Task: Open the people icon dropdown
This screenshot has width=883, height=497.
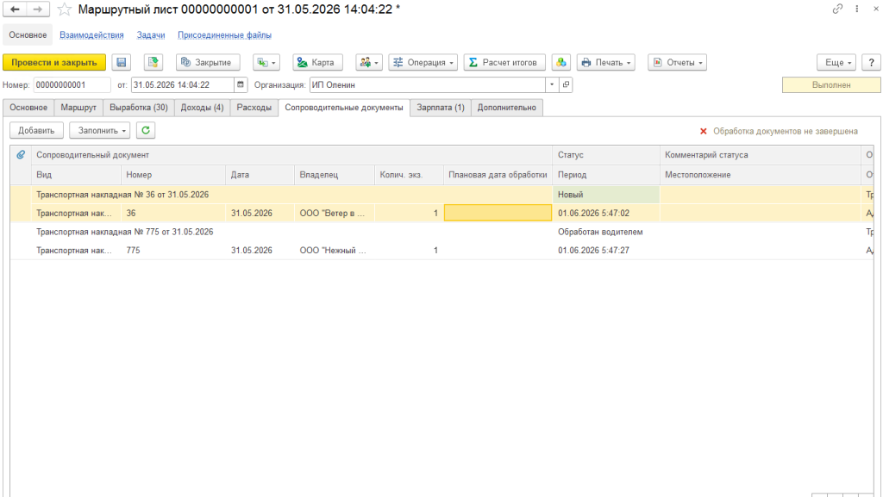Action: 369,62
